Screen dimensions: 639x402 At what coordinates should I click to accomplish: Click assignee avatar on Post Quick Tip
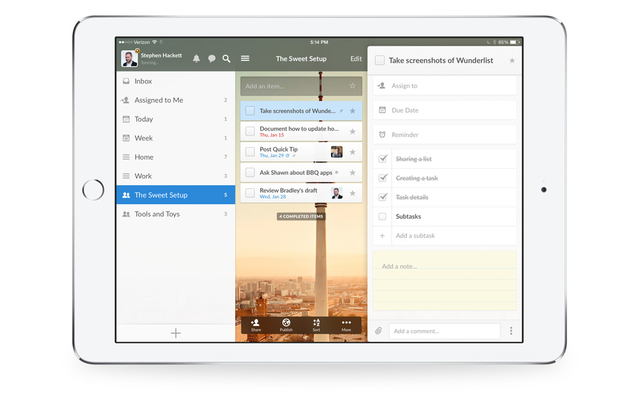click(336, 152)
